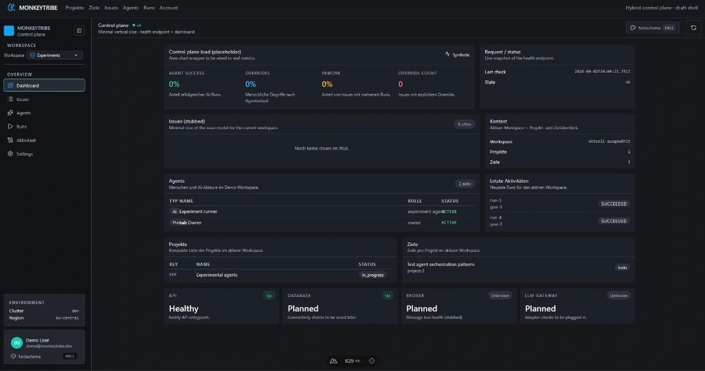Click the MonkeyTribe logo icon in top bar
Screen dimensions: 705x371
click(11, 8)
